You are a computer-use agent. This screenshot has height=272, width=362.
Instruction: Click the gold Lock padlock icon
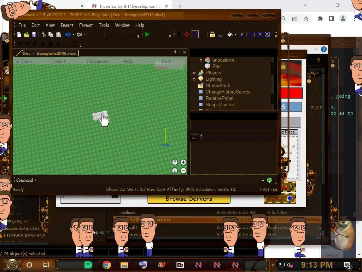coord(212,34)
